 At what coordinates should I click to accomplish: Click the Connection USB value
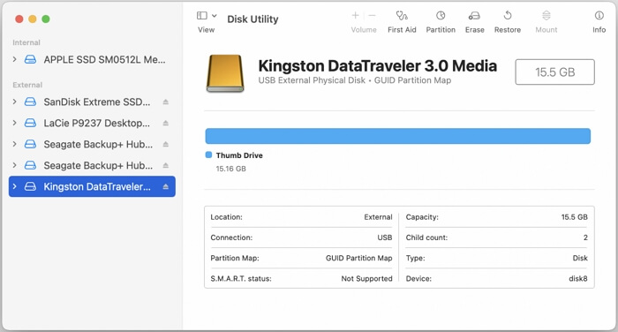tap(385, 238)
